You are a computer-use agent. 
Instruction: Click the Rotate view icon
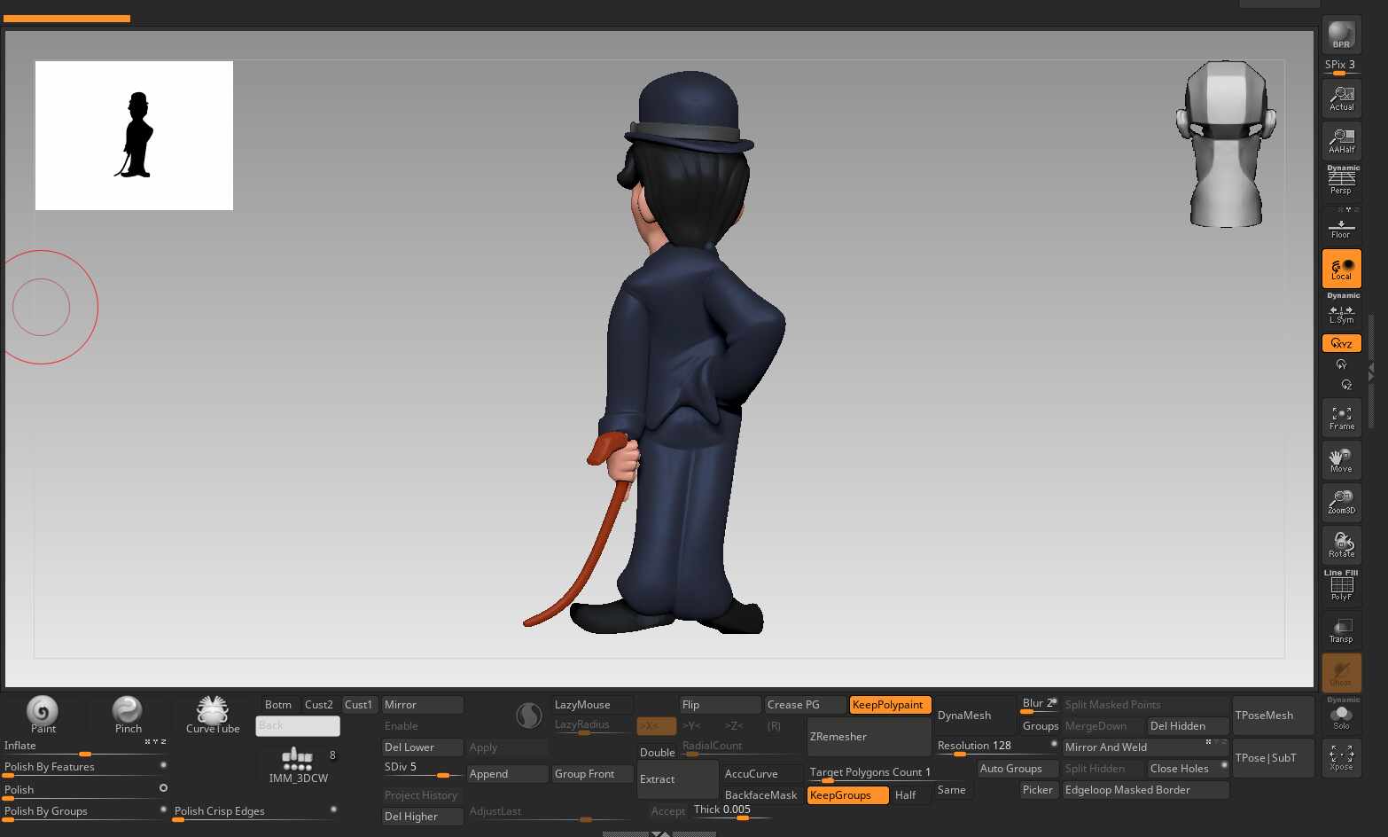coord(1341,544)
